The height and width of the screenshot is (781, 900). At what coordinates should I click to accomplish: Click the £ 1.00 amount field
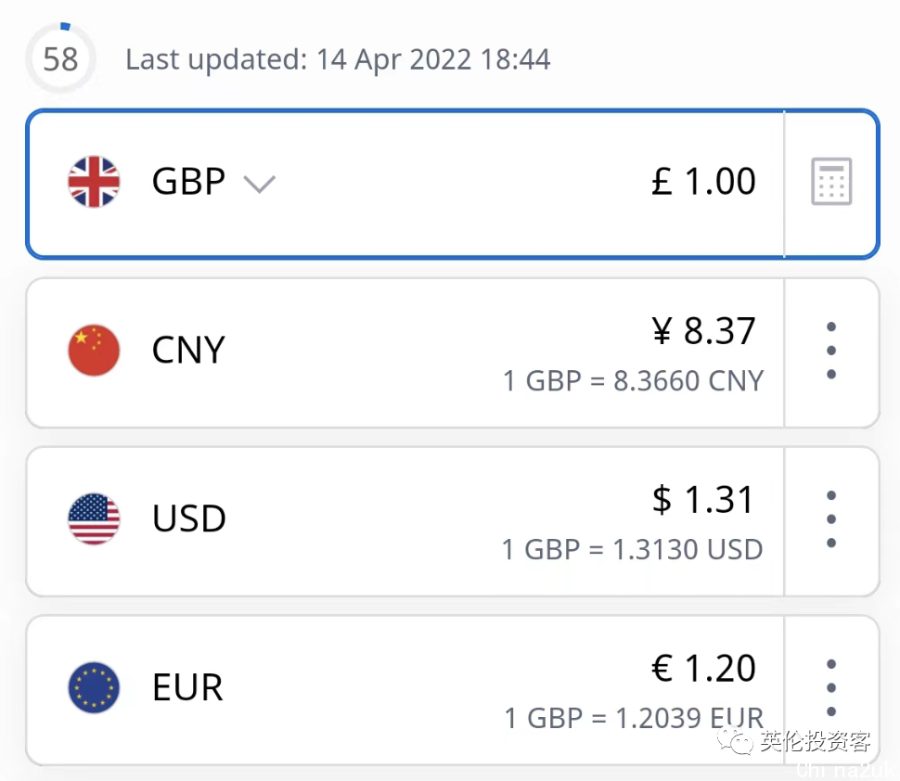point(703,182)
